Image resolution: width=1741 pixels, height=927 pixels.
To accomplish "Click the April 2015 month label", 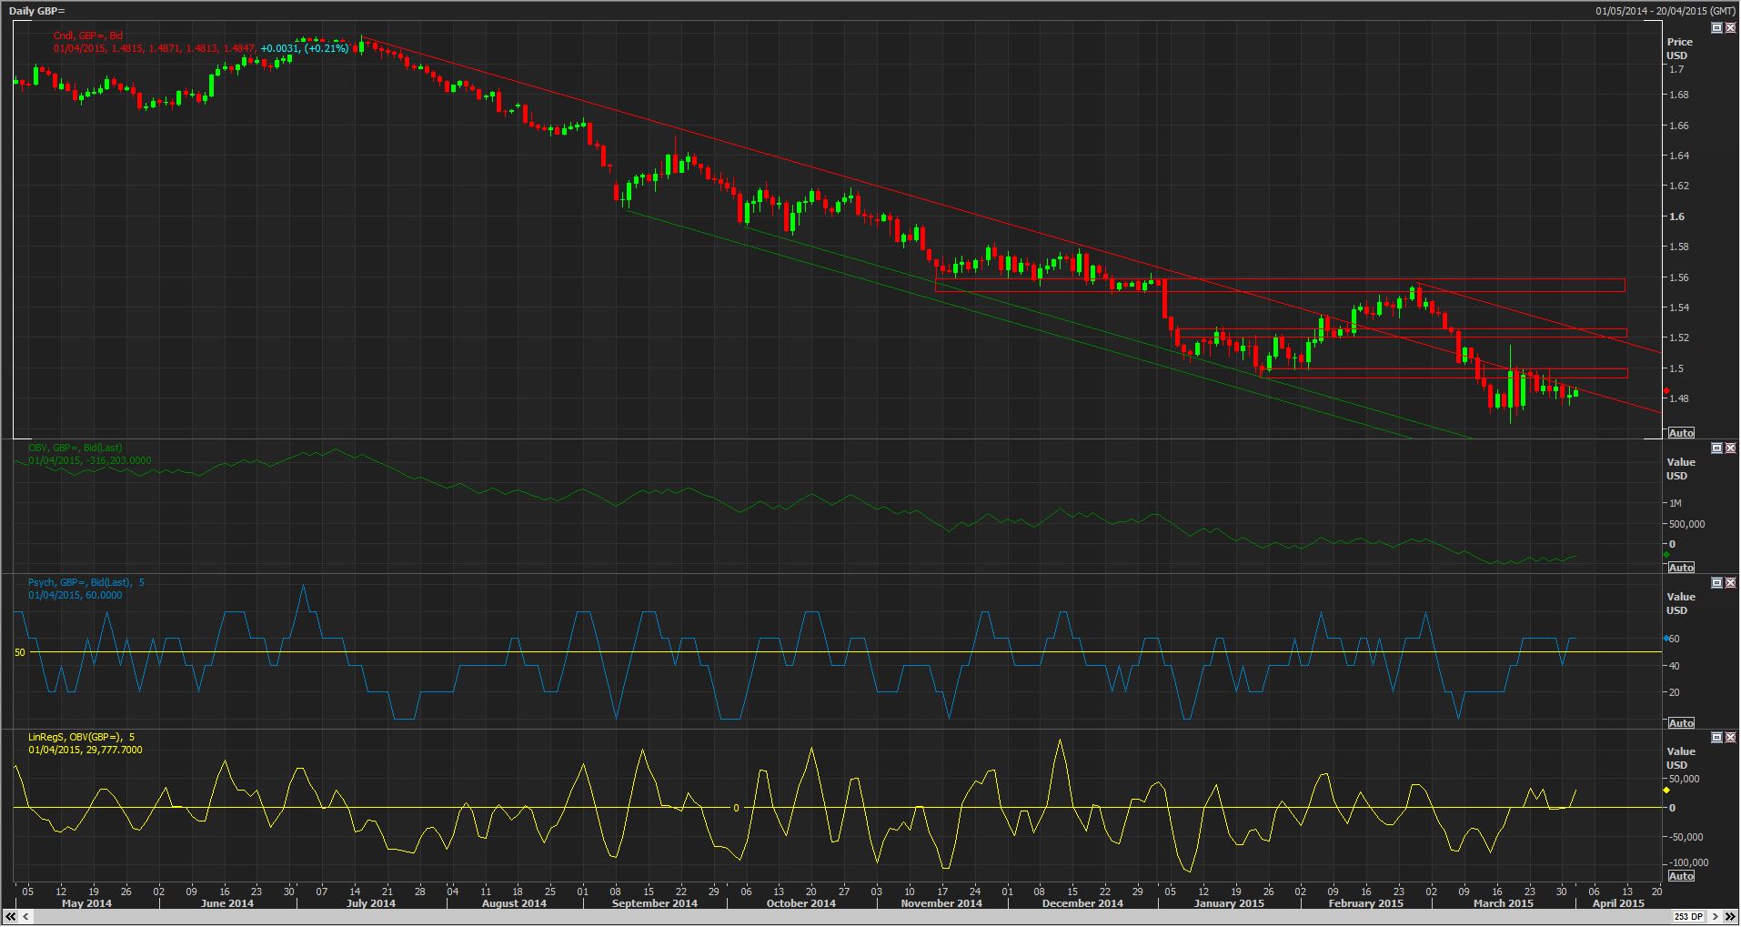I will point(1617,903).
